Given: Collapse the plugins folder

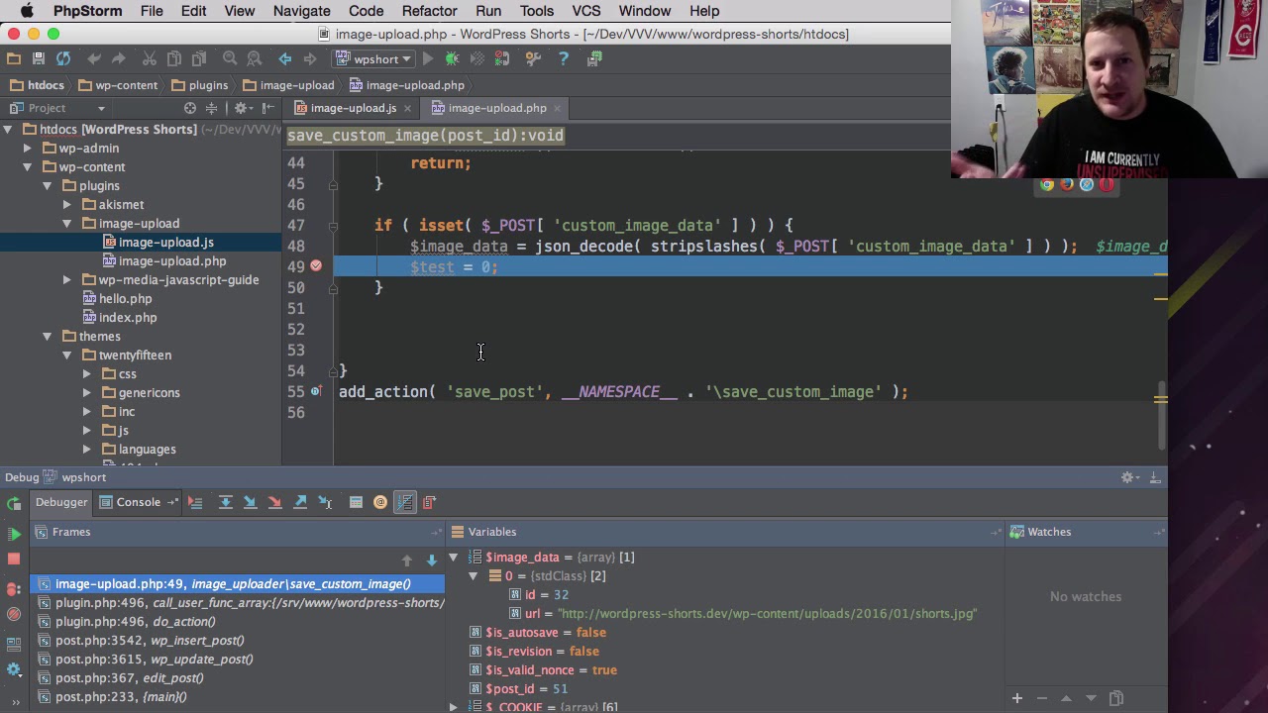Looking at the screenshot, I should pos(47,186).
